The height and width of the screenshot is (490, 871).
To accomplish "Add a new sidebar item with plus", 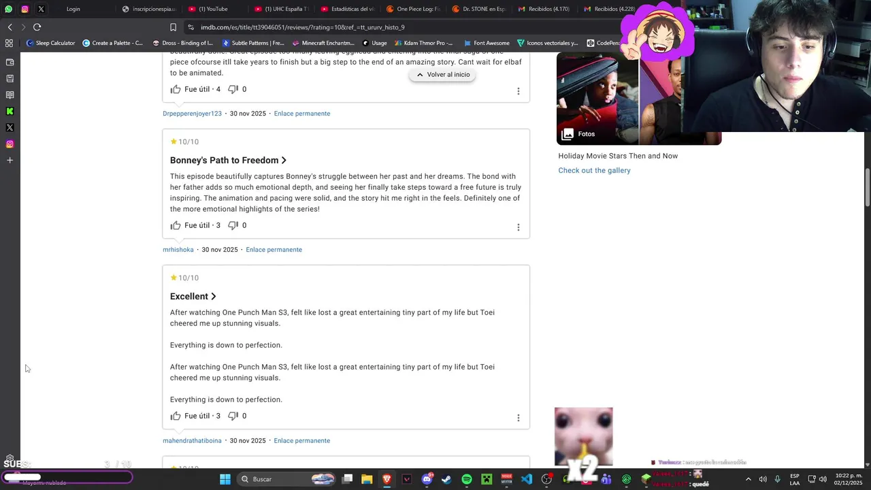I will click(x=10, y=160).
